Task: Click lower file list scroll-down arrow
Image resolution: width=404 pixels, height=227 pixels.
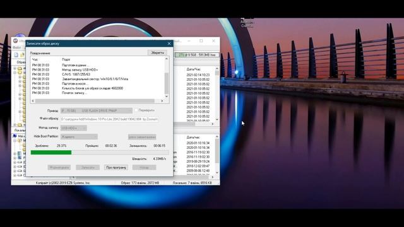Action: tap(217, 172)
